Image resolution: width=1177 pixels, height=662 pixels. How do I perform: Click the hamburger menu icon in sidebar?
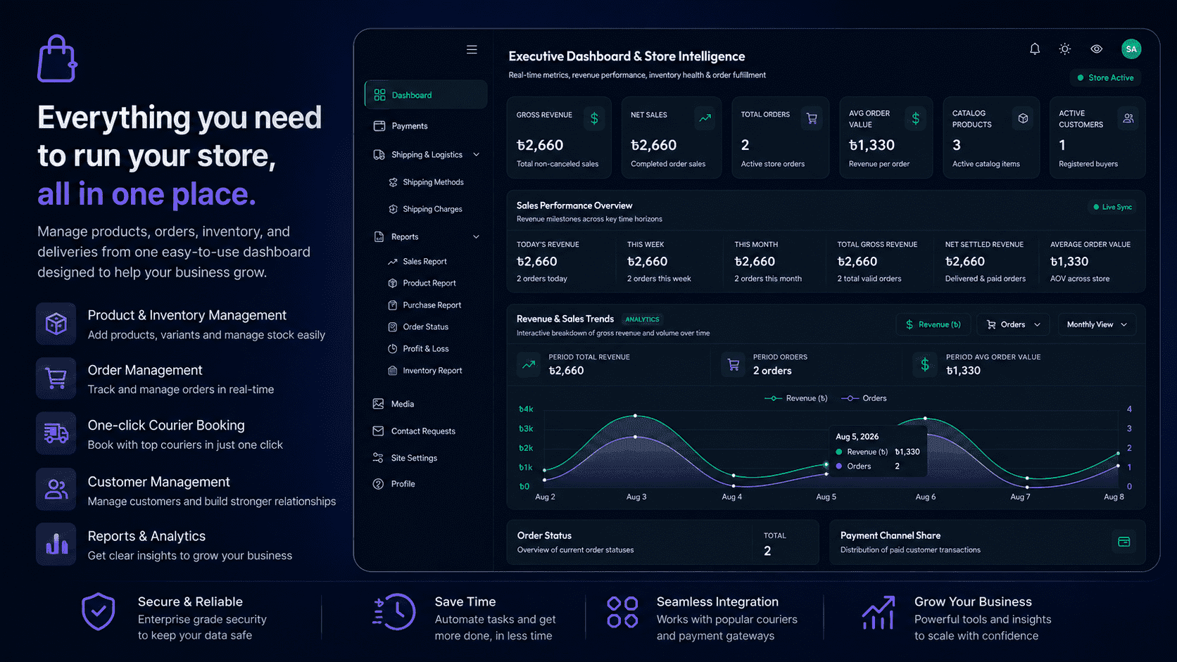click(472, 49)
